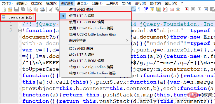Toggle the Show All Characters pilcrow button
The width and height of the screenshot is (215, 104).
(x=139, y=9)
